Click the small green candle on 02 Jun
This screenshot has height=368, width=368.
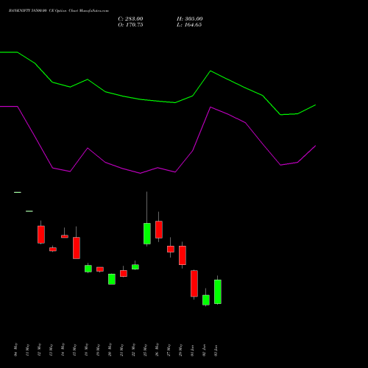click(x=206, y=300)
